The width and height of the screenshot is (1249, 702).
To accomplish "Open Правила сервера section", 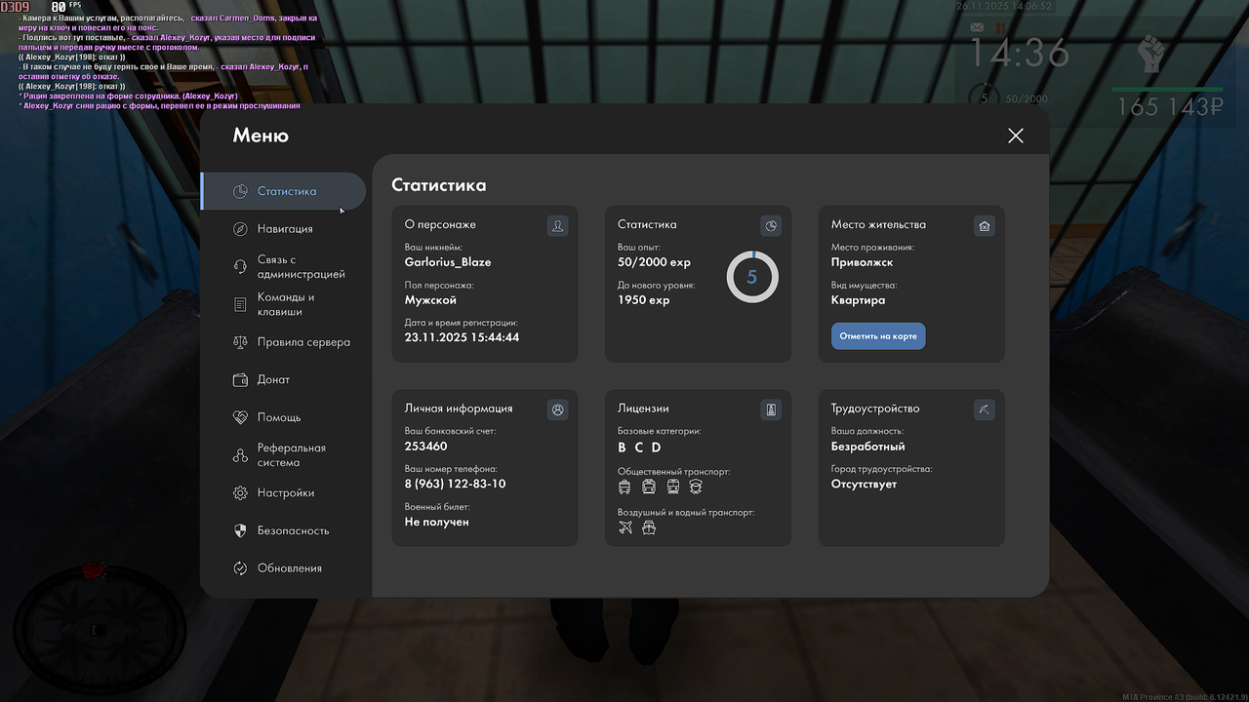I will pos(283,342).
